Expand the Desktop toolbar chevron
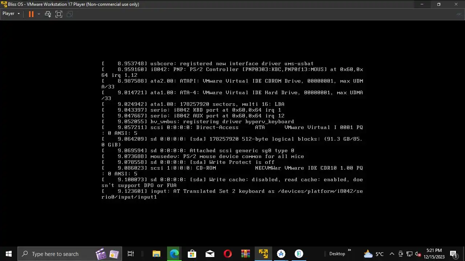The width and height of the screenshot is (465, 261). pos(349,250)
